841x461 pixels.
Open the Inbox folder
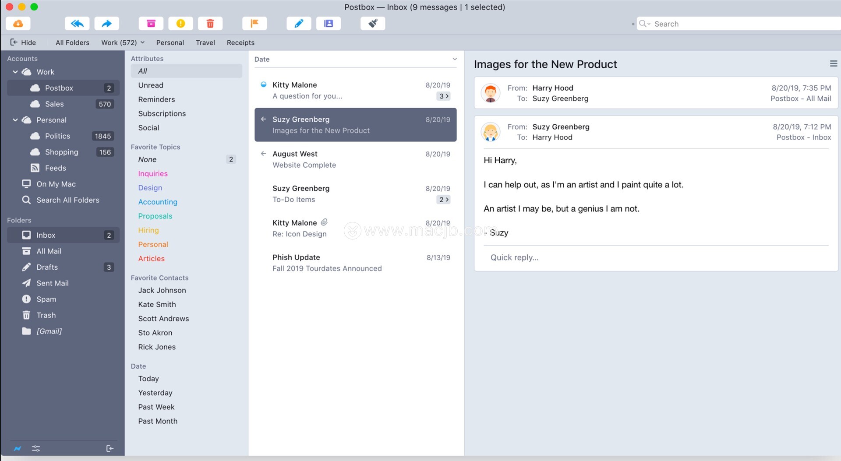[63, 235]
